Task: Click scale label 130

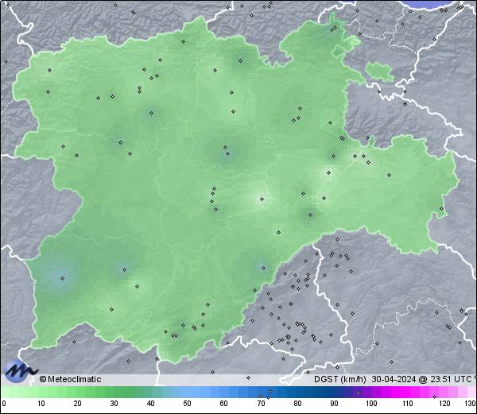Action: [x=471, y=404]
